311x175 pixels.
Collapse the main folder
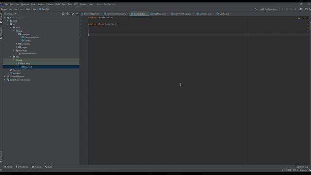(x=11, y=28)
